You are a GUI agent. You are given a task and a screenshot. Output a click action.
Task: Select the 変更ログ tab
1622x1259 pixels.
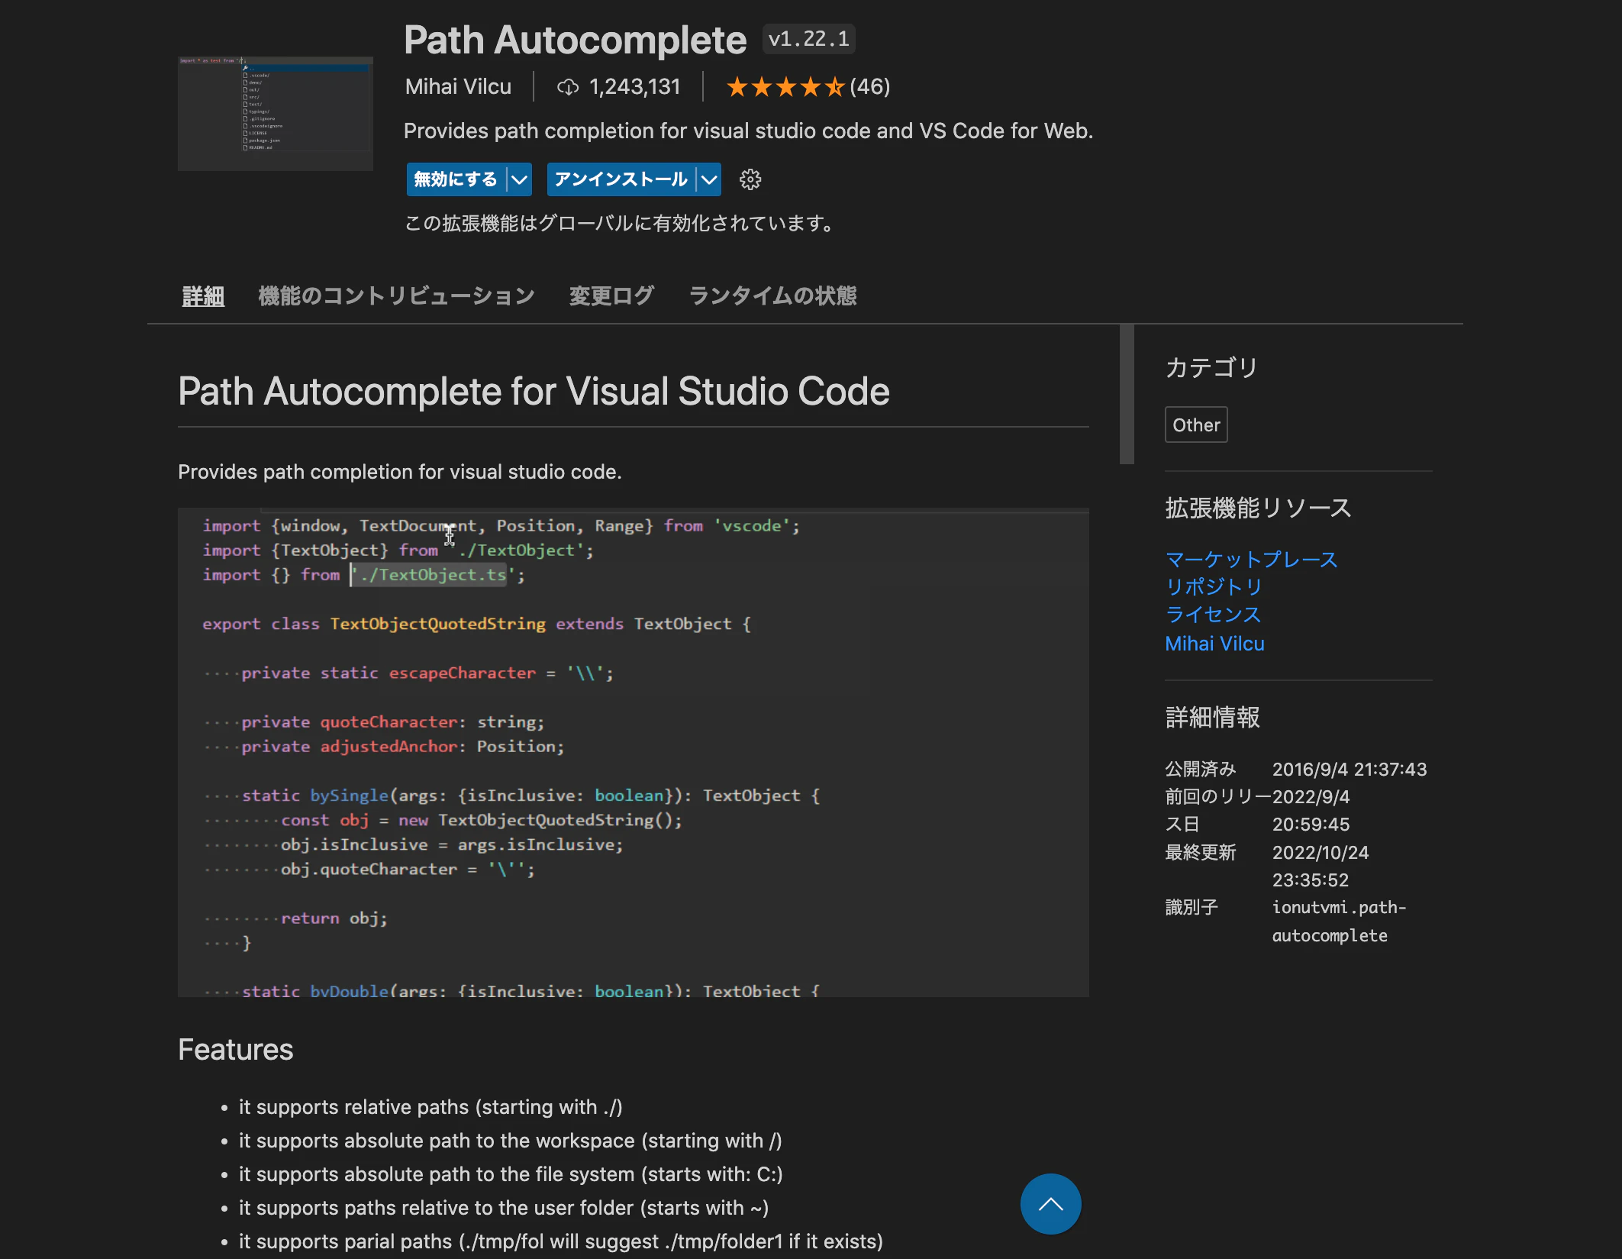(611, 296)
